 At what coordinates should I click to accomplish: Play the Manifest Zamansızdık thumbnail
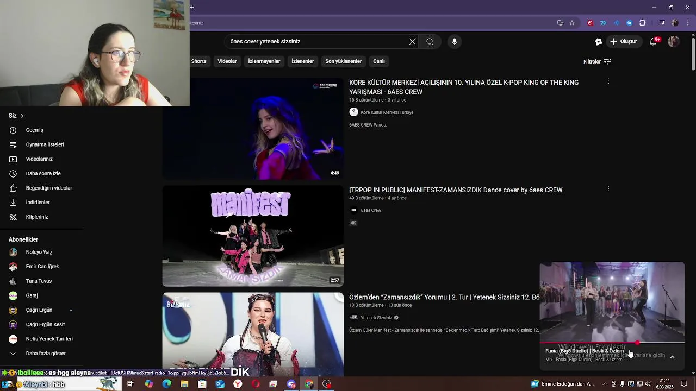coord(253,236)
